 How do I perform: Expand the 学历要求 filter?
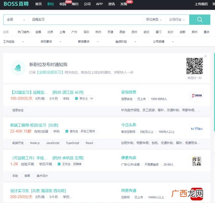coord(51,42)
